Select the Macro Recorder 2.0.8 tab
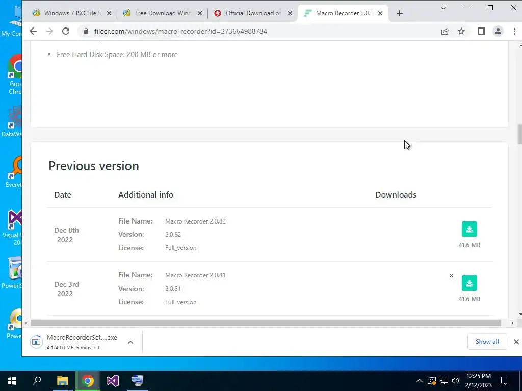Image resolution: width=522 pixels, height=391 pixels. coord(343,13)
